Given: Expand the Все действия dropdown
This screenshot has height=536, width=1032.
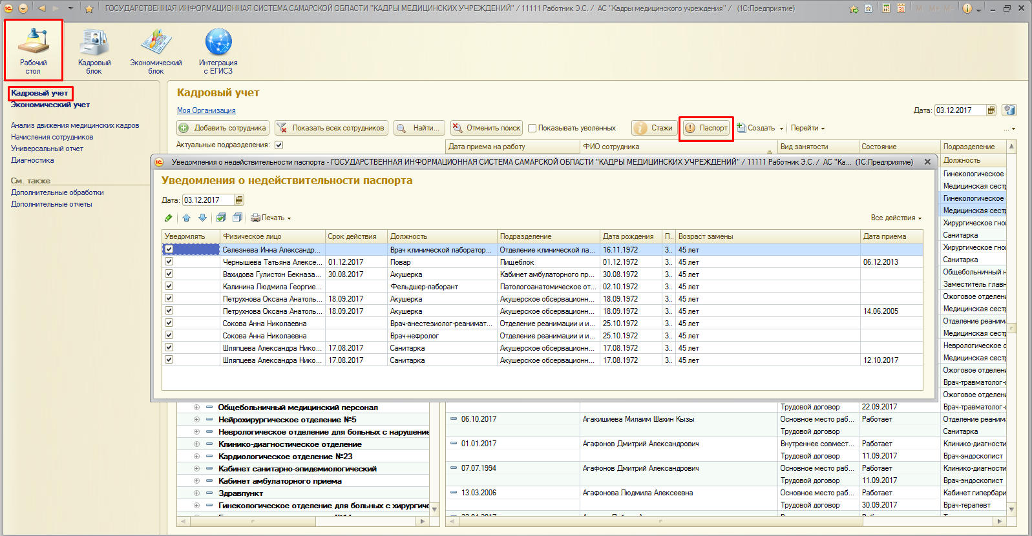Looking at the screenshot, I should tap(896, 218).
